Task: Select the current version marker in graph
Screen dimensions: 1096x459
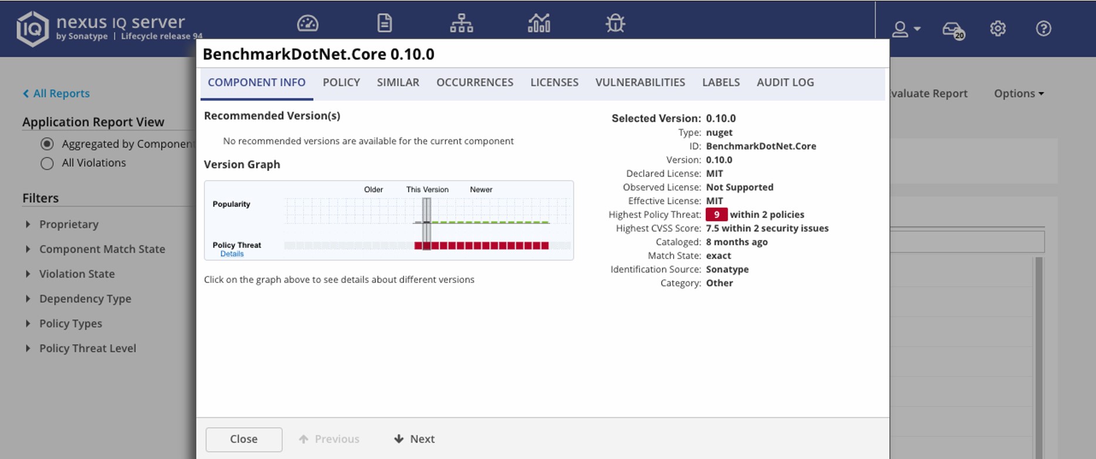Action: 427,223
